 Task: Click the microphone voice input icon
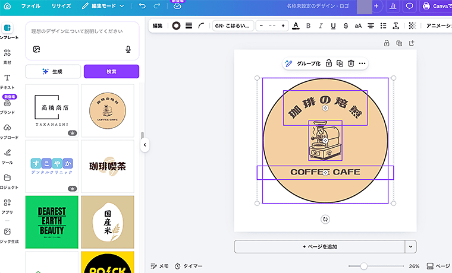(128, 49)
